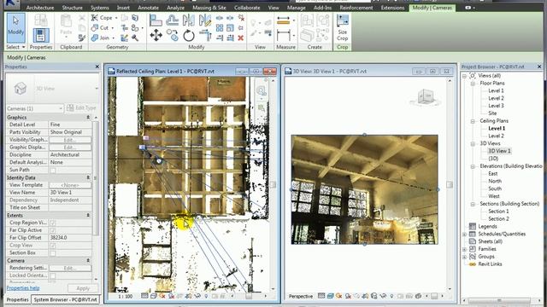Collapse the Ceiling Plans tree node
547x307 pixels.
point(473,121)
